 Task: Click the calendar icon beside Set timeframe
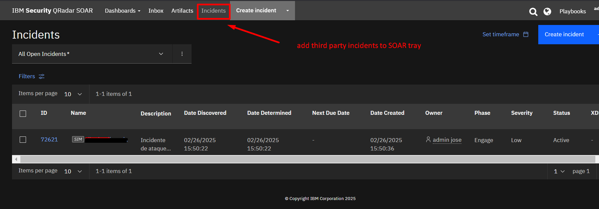(526, 34)
